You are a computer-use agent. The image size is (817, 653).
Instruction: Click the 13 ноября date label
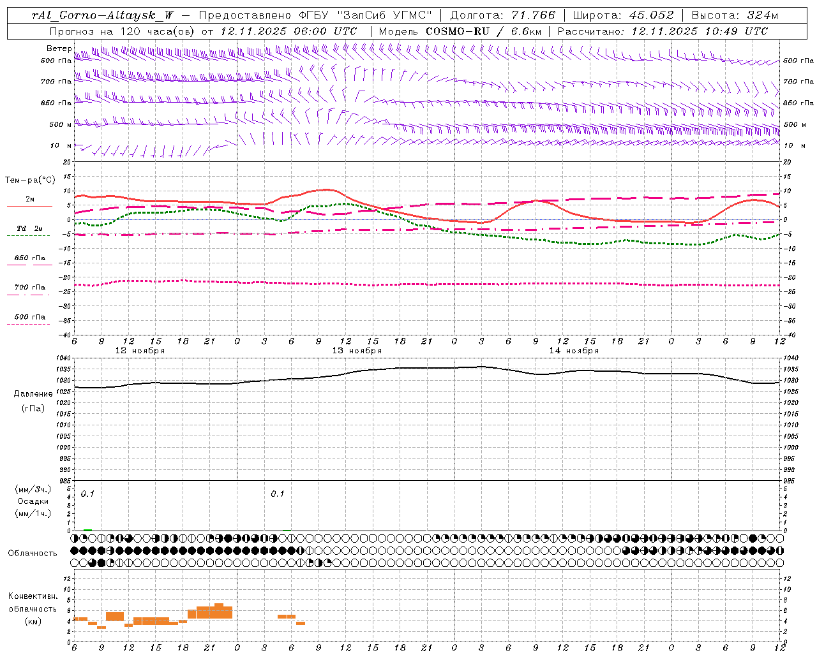(357, 351)
